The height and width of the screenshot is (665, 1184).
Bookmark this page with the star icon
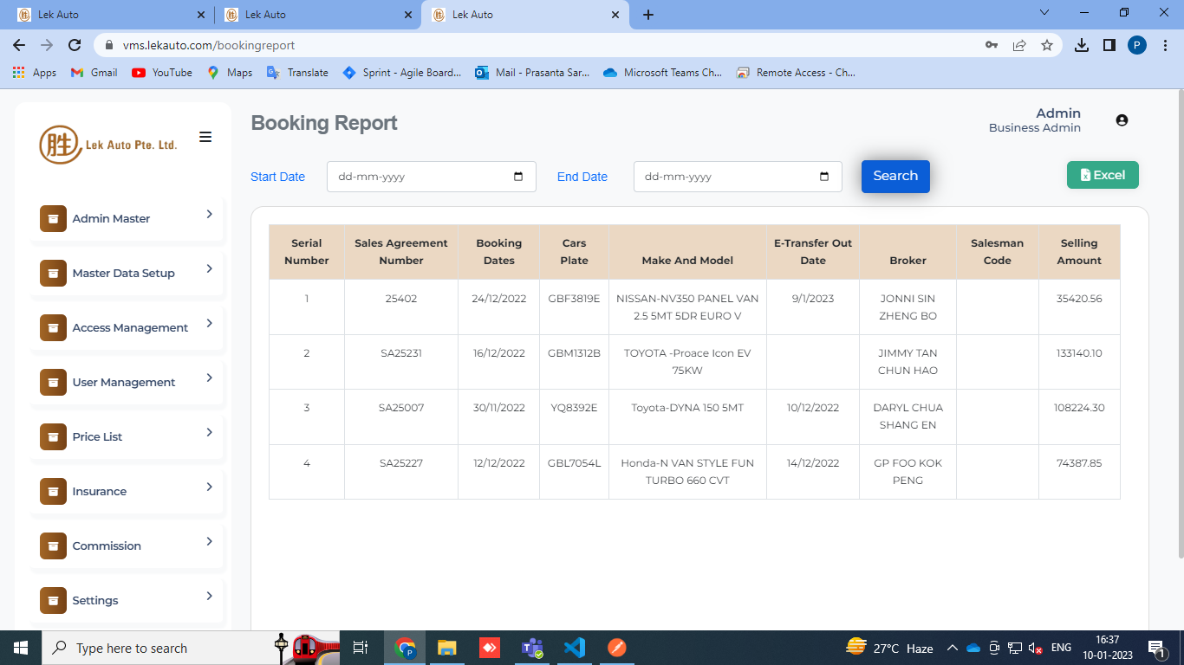pos(1046,45)
